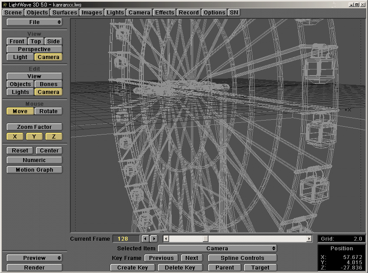Viewport: 368px width, 273px height.
Task: Switch to the Top view
Action: [36, 41]
